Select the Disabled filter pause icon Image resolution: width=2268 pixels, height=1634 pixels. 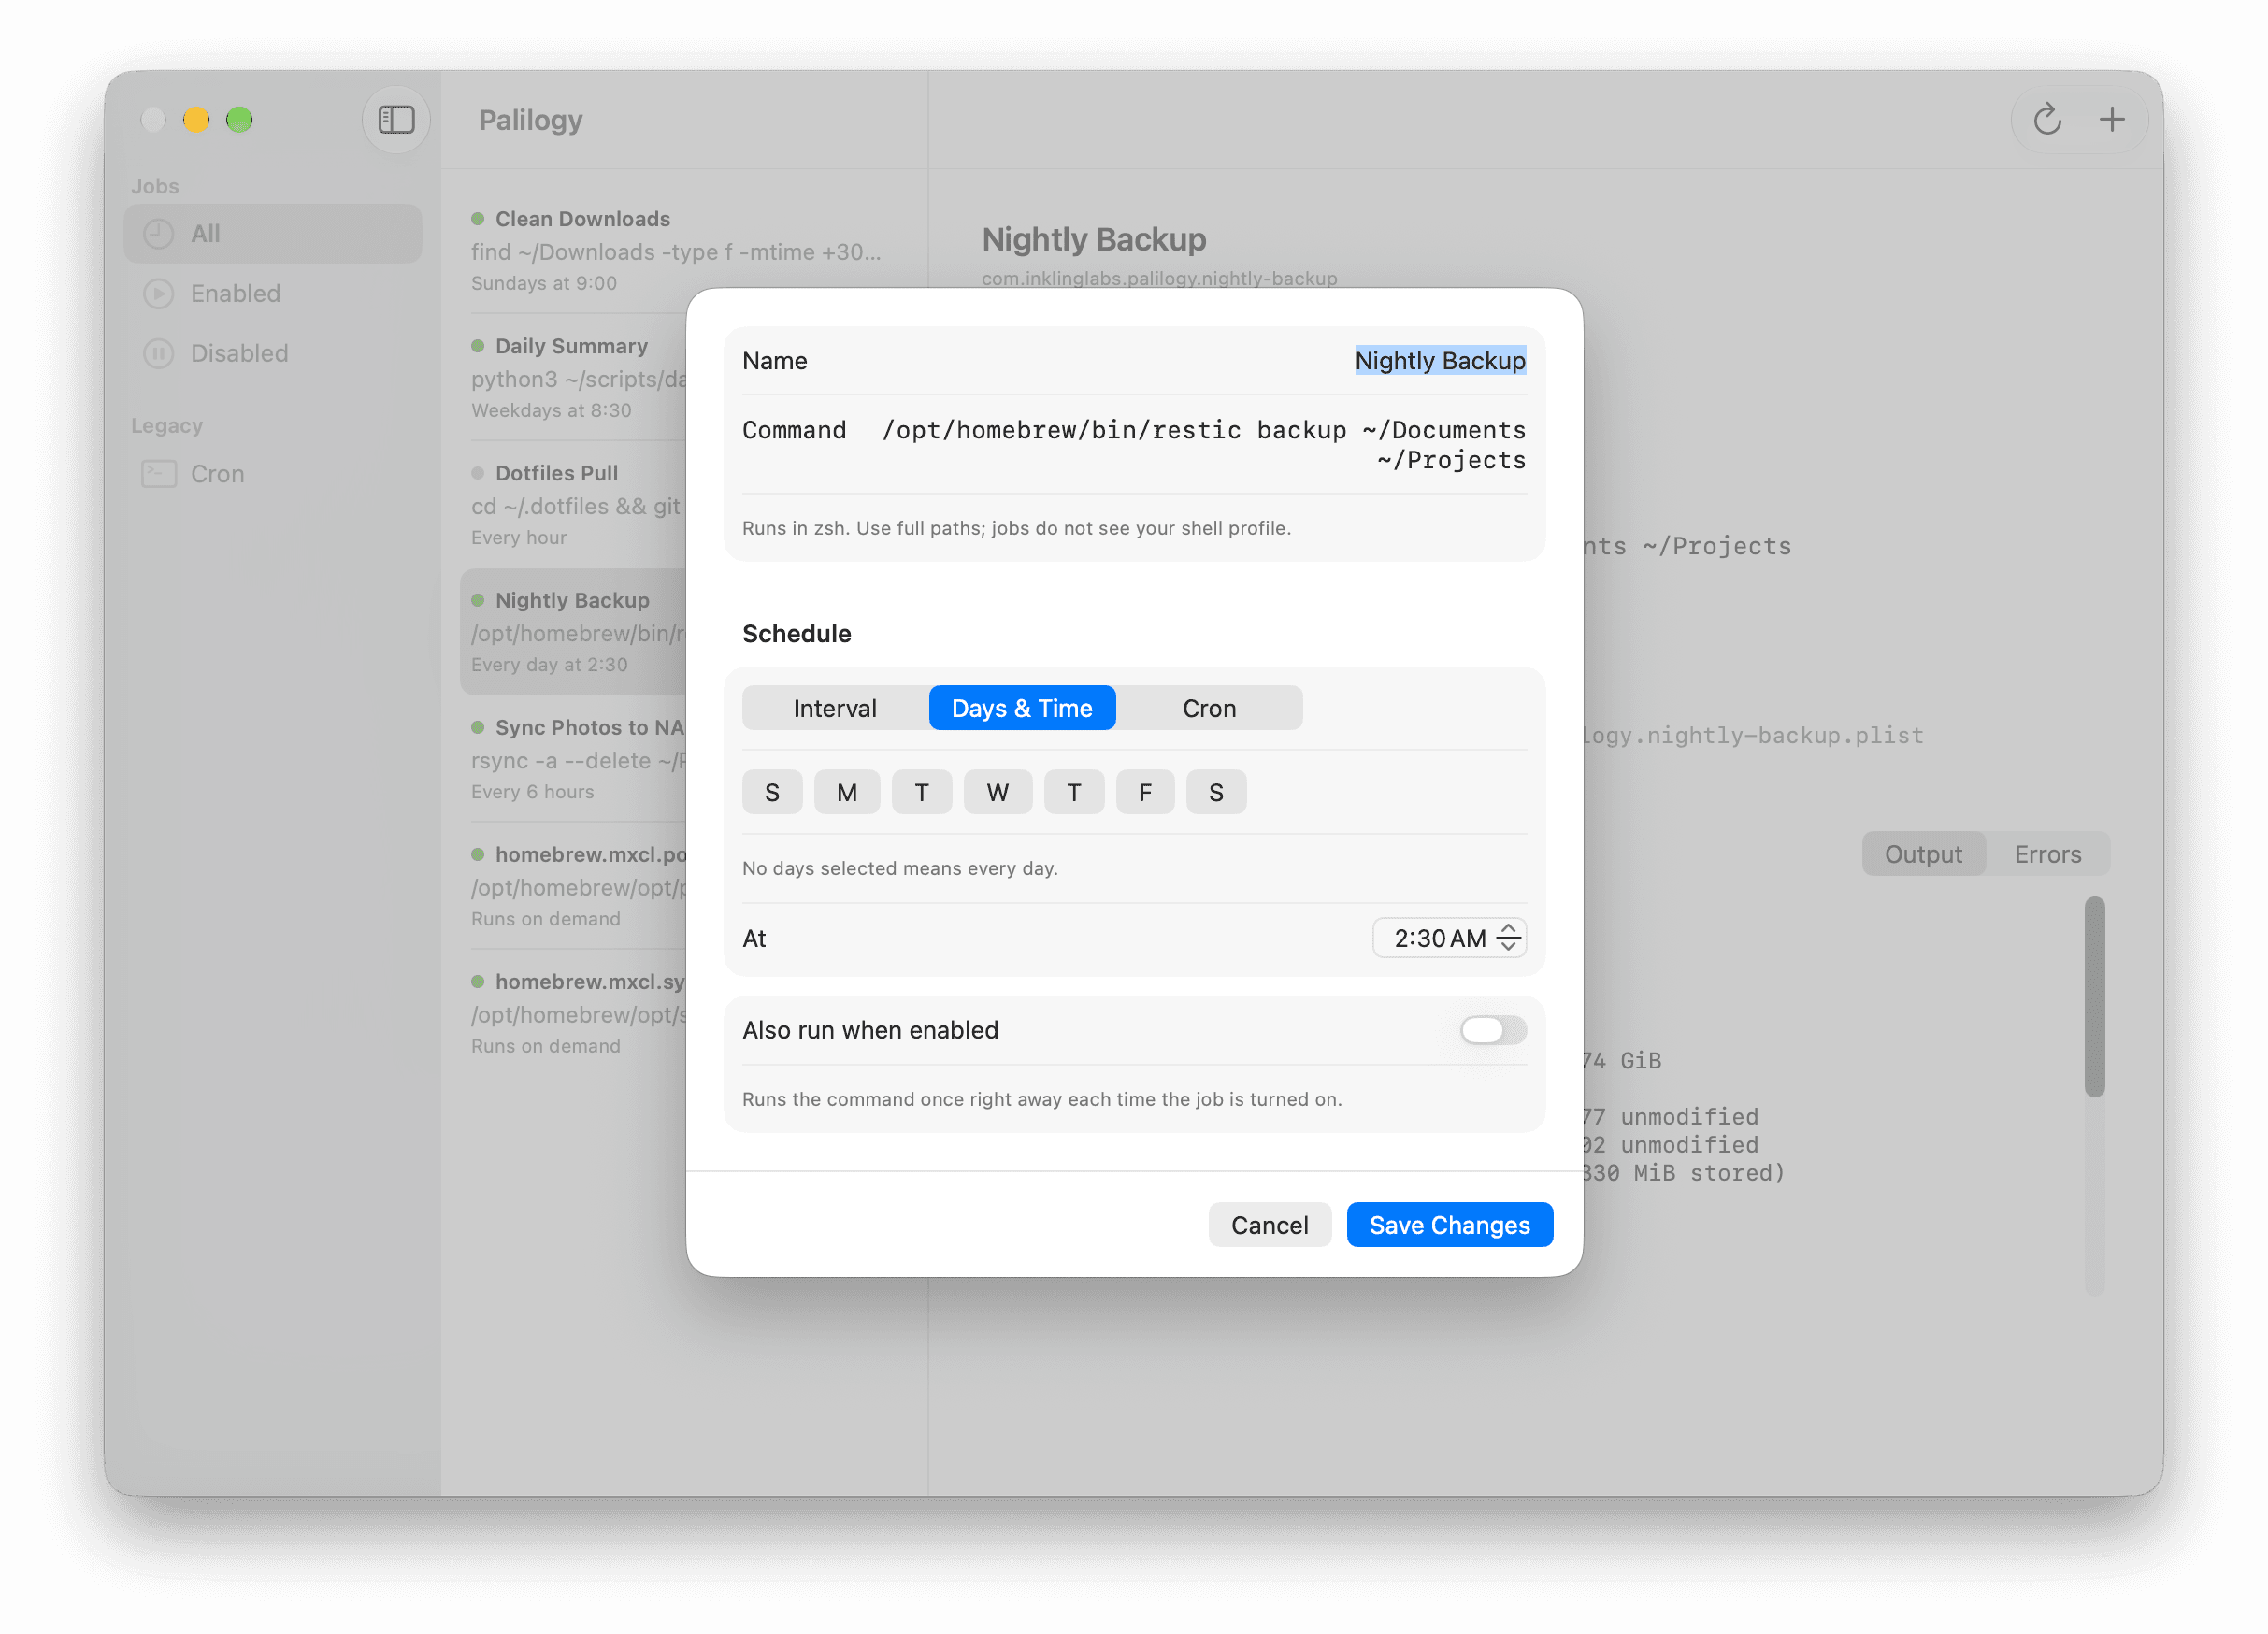[x=158, y=354]
